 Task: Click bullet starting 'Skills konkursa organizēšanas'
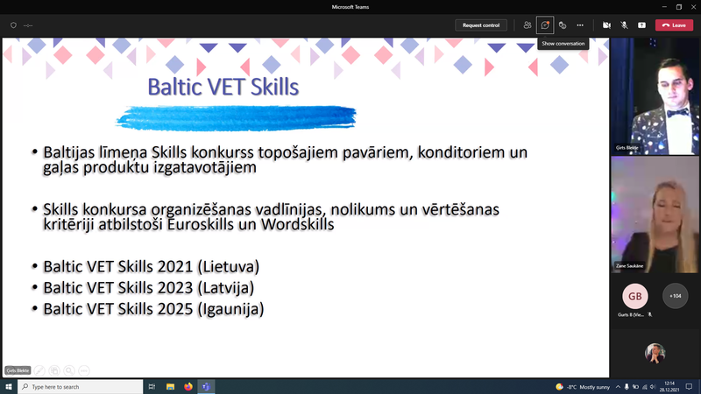[271, 216]
